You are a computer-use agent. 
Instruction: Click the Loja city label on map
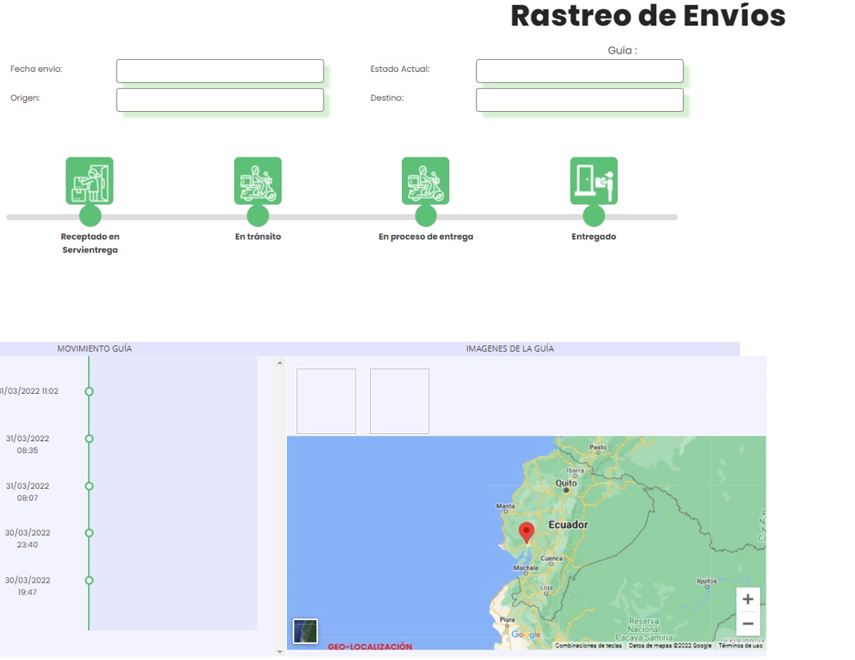pos(547,587)
